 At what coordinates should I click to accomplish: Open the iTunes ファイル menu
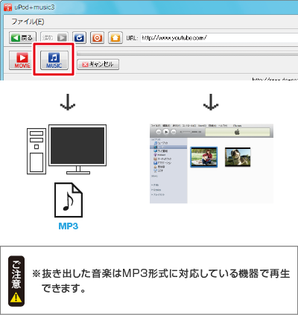point(156,126)
